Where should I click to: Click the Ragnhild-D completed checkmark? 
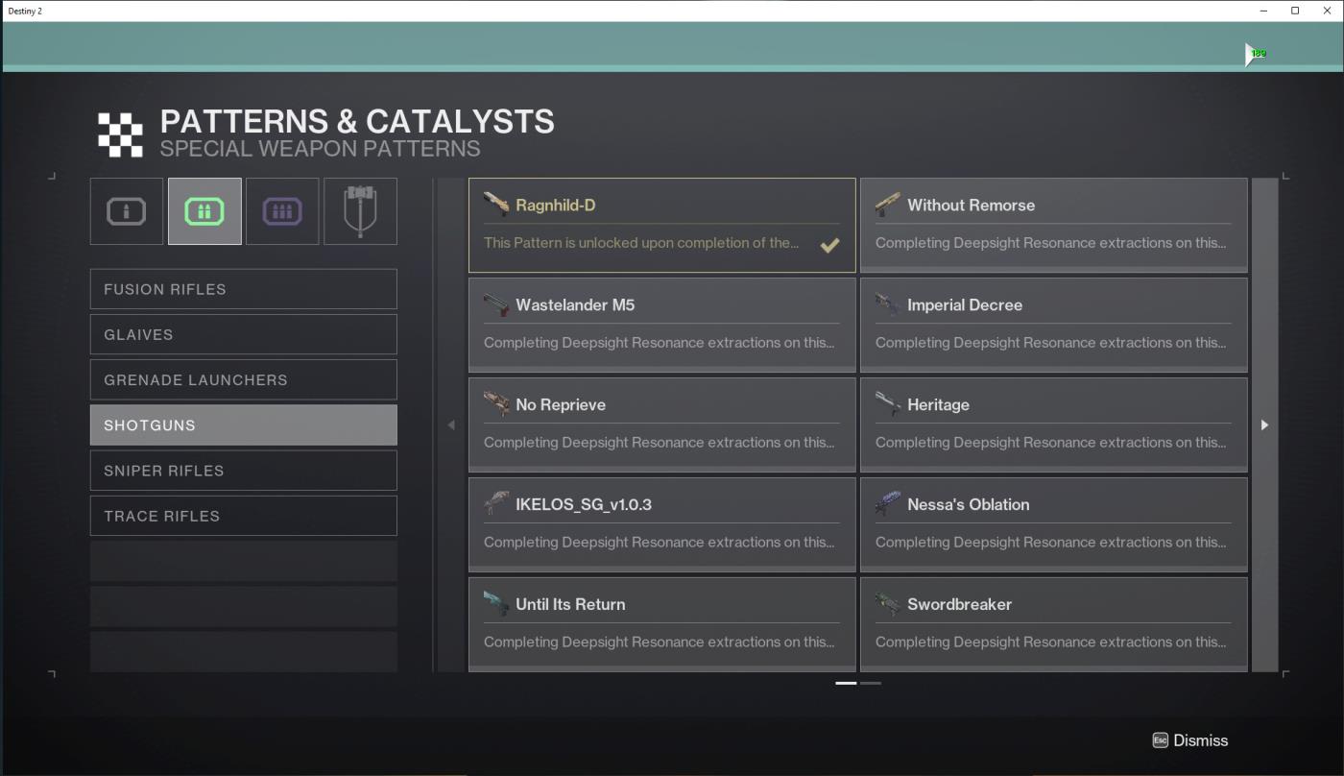tap(829, 245)
